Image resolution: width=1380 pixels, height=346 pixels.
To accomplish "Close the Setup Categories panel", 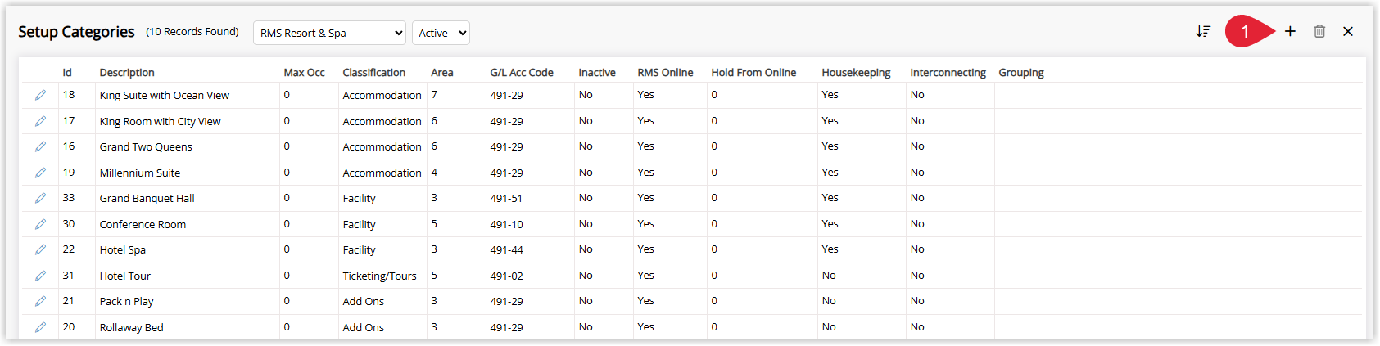I will click(x=1348, y=31).
